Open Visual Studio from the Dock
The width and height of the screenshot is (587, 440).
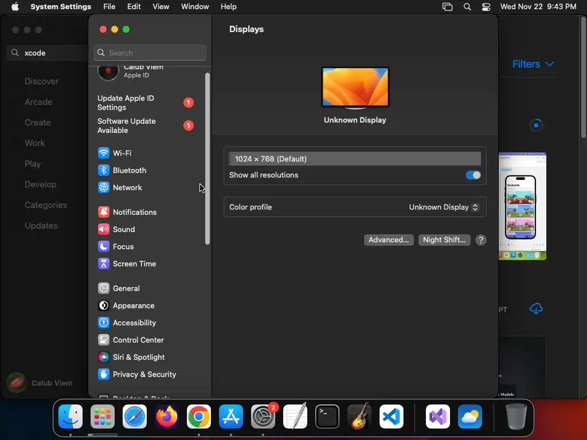pos(438,417)
